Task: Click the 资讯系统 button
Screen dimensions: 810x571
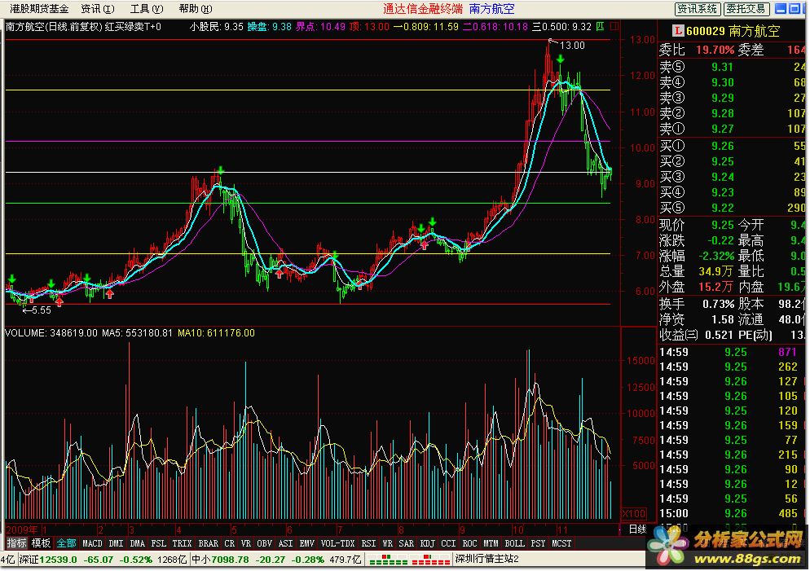Action: coord(698,9)
